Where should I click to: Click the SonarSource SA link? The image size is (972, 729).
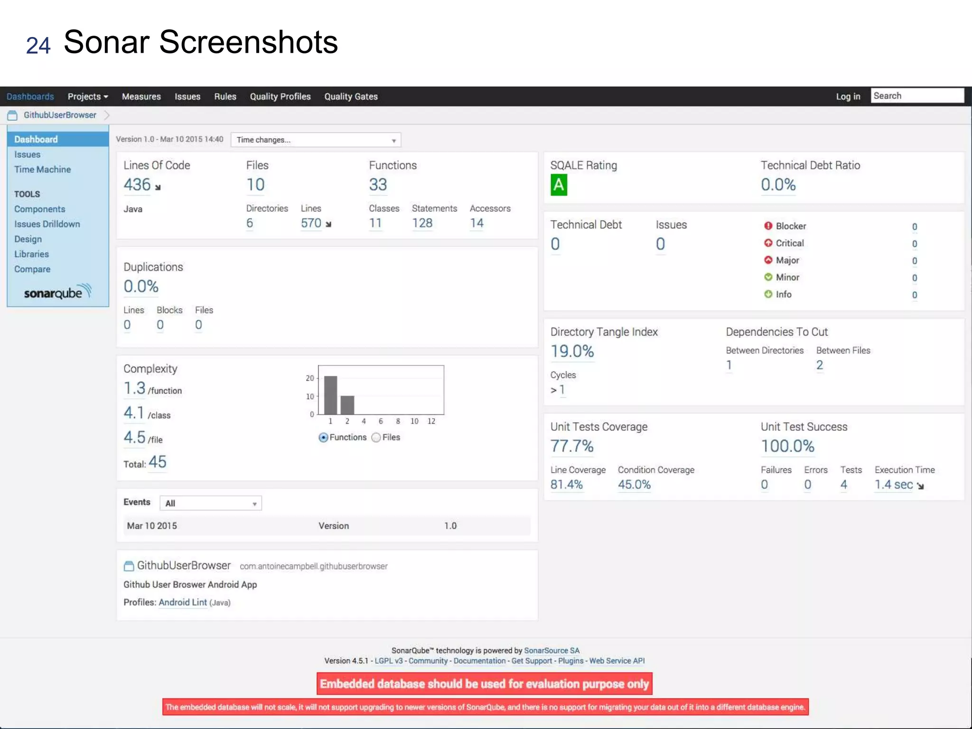[x=551, y=651]
